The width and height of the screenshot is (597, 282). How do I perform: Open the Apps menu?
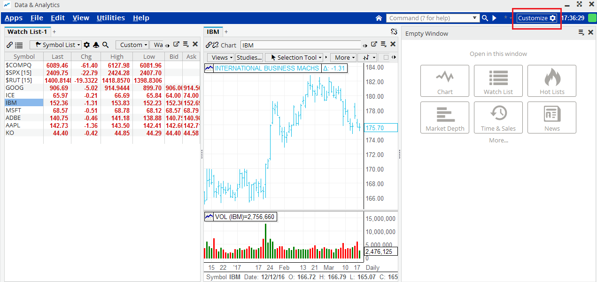[14, 18]
